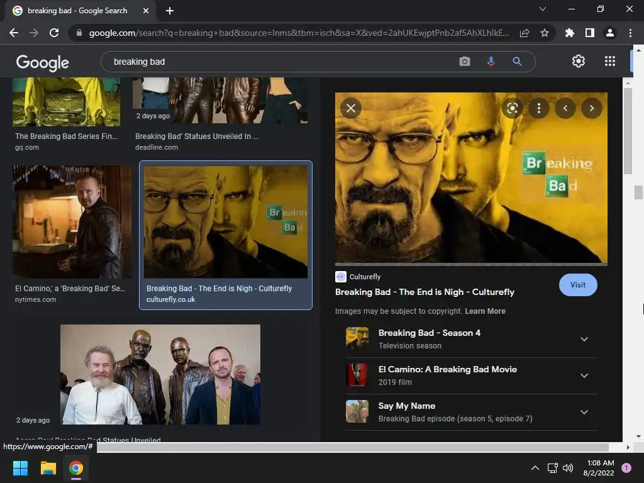
Task: Start voice search with the microphone
Action: point(491,62)
